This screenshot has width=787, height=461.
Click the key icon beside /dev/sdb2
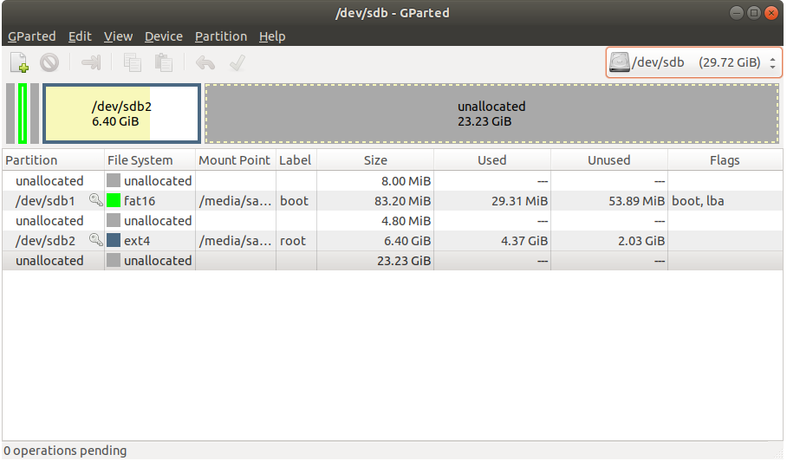pyautogui.click(x=95, y=241)
